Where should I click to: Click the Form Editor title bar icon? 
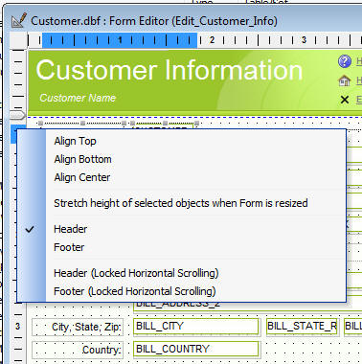click(19, 21)
